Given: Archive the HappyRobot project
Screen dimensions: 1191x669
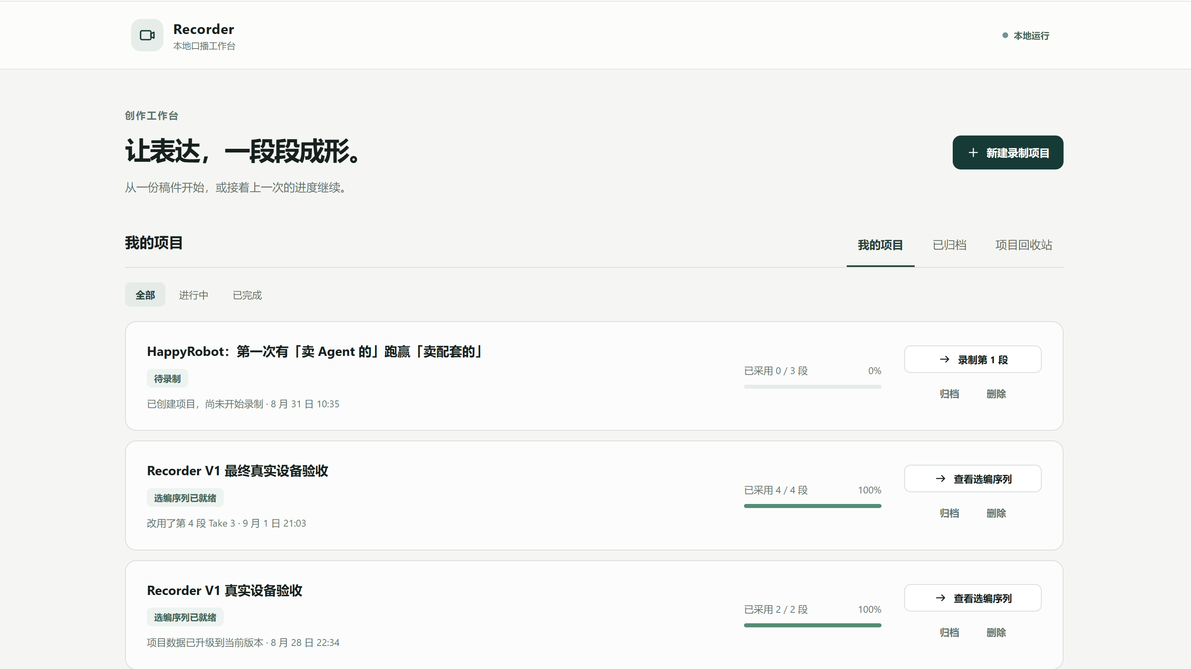Looking at the screenshot, I should point(949,394).
